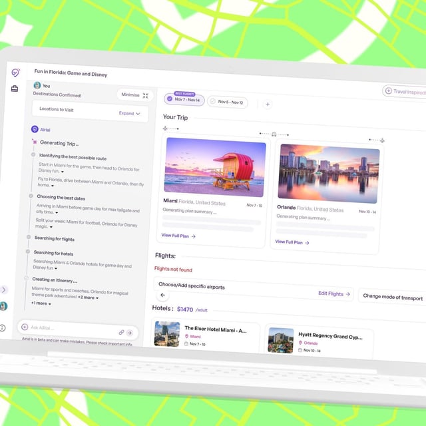Open View Full Plan for Miami
The image size is (426, 426).
[x=178, y=236]
